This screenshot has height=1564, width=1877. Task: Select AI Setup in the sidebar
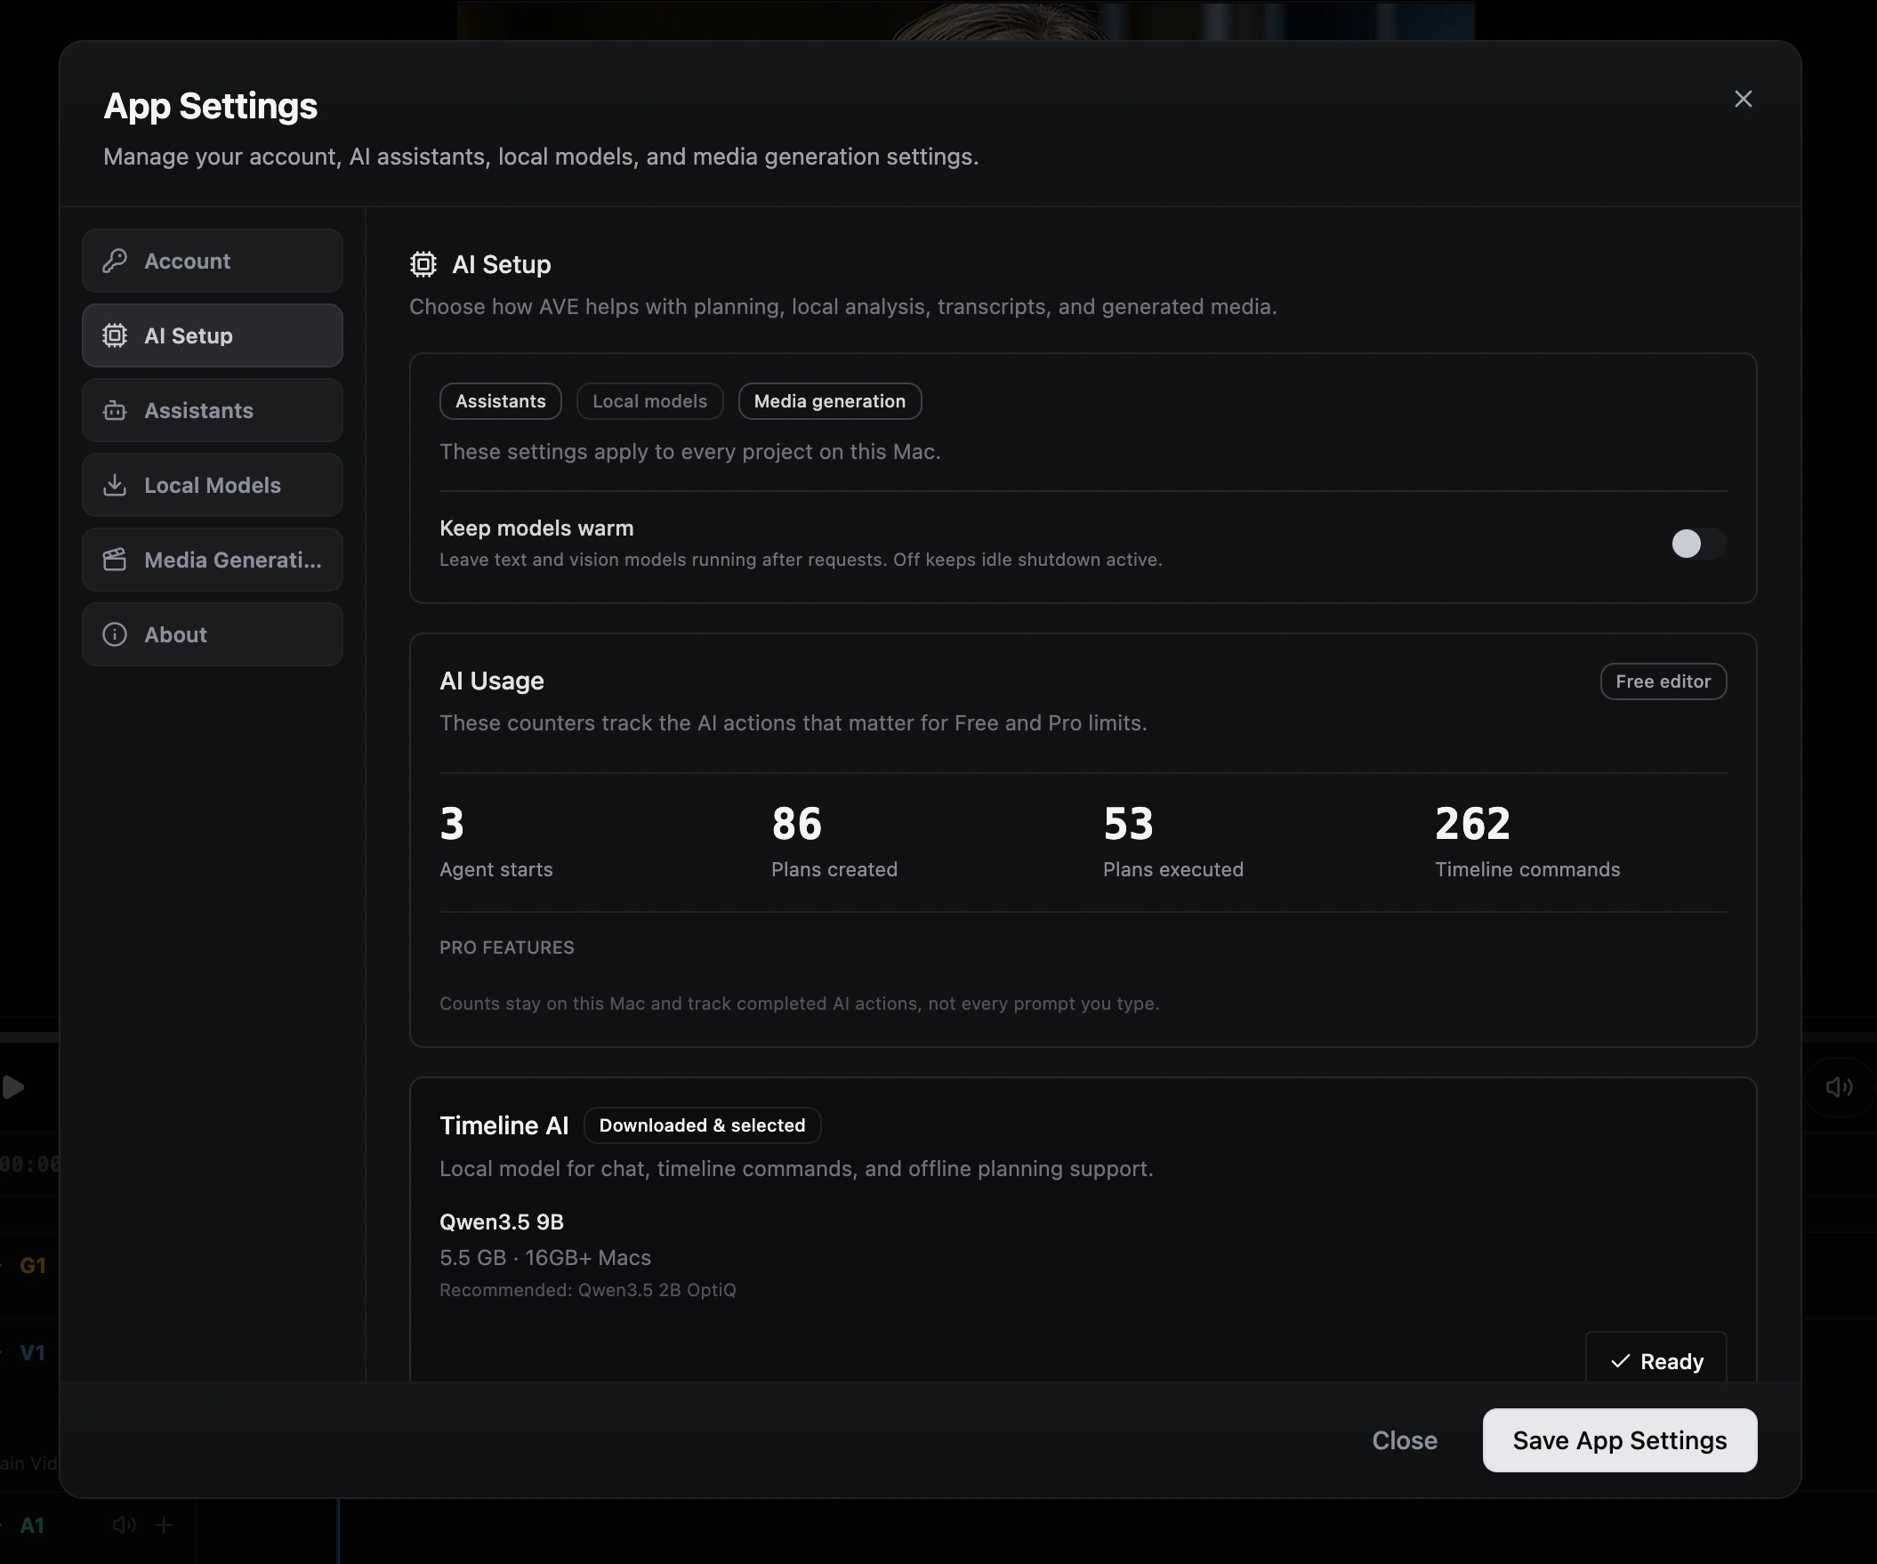213,335
